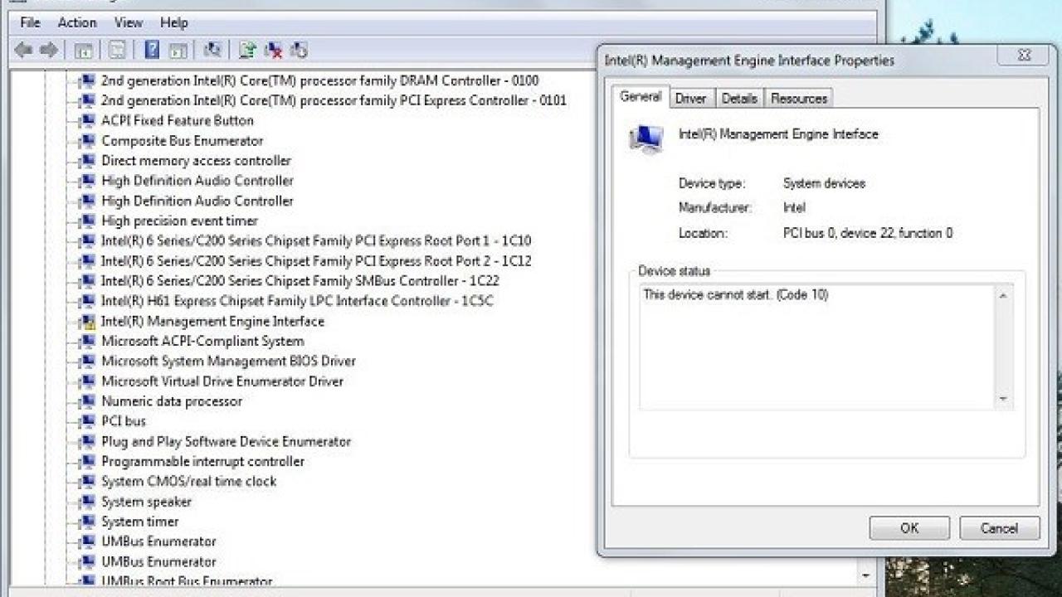1062x597 pixels.
Task: Open the Details tab
Action: coord(739,99)
